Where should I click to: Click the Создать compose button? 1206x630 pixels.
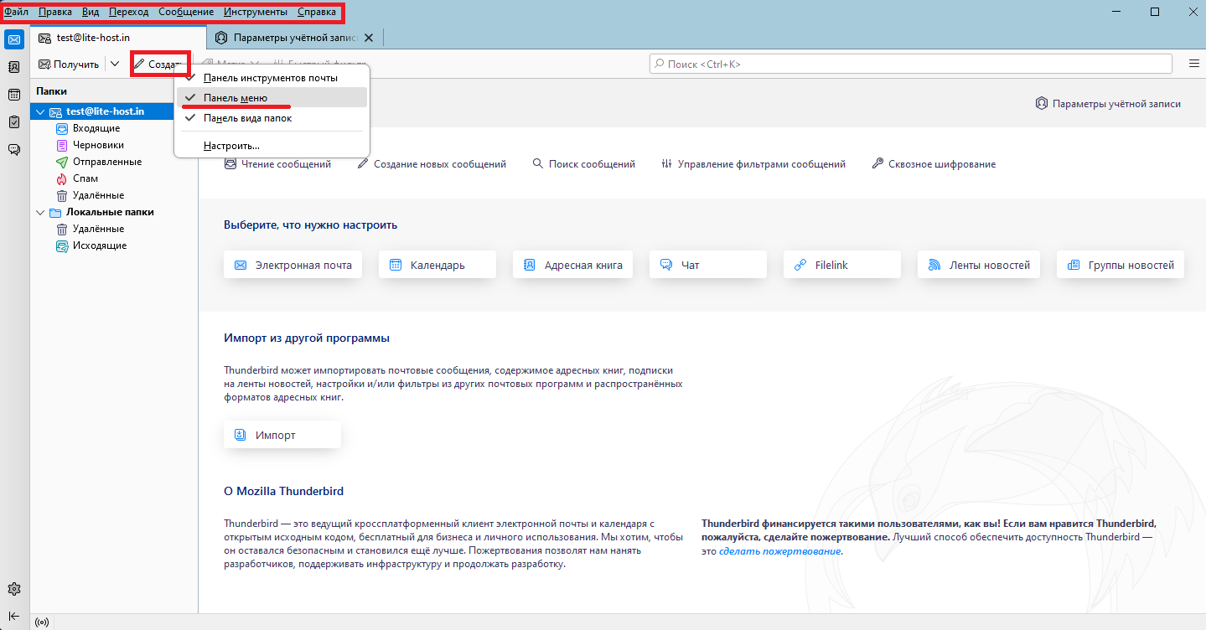160,65
